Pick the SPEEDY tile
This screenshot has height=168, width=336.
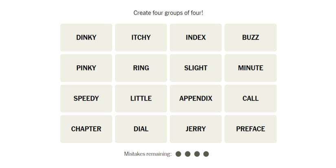(86, 98)
